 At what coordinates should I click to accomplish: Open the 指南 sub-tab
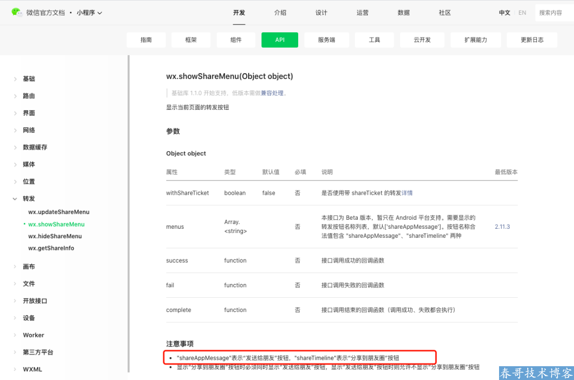click(146, 40)
